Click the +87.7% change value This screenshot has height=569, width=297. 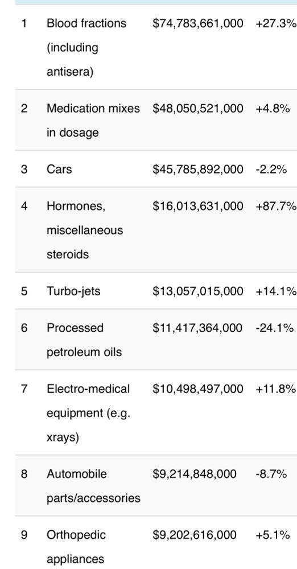click(276, 206)
